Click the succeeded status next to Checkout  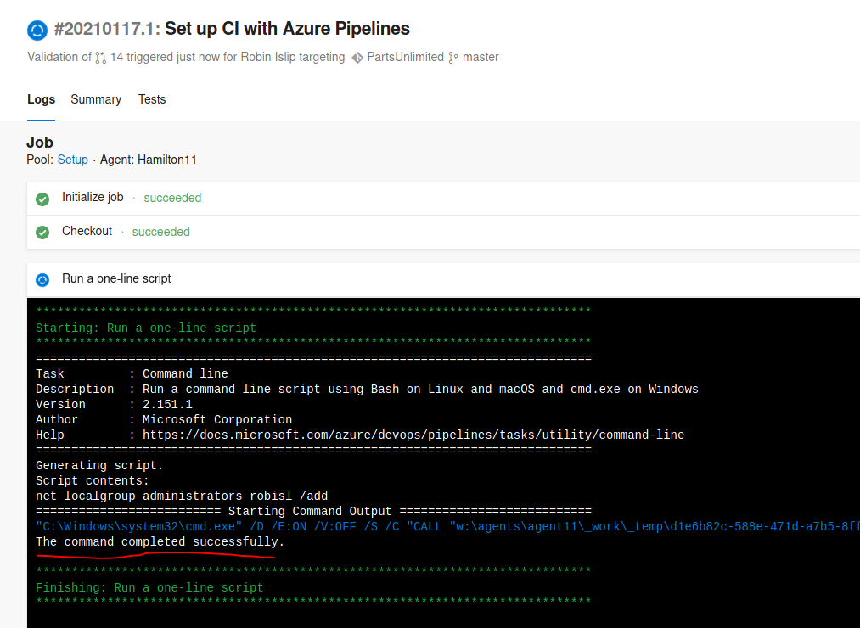tap(160, 232)
